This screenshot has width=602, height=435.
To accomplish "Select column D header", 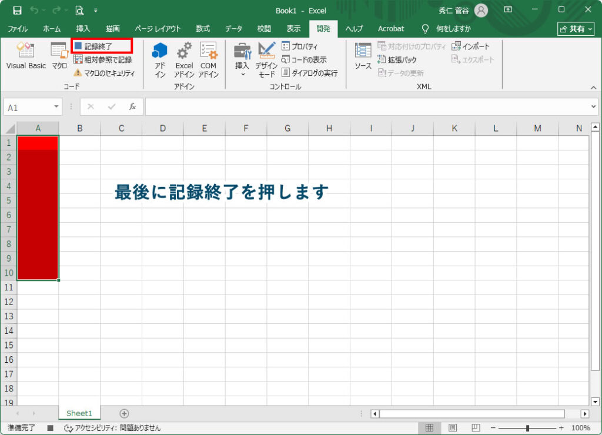I will pos(163,128).
